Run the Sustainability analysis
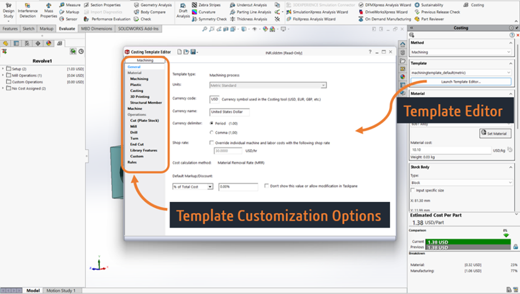Image resolution: width=520 pixels, height=294 pixels. 431,5
